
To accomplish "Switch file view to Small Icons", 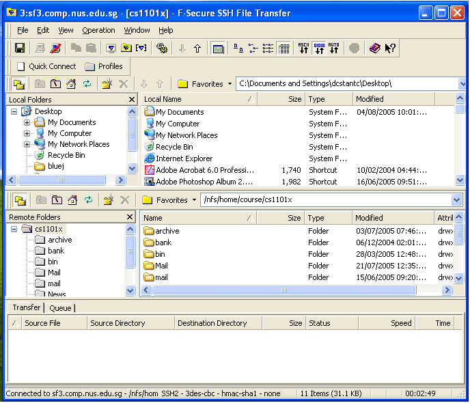I will (253, 48).
